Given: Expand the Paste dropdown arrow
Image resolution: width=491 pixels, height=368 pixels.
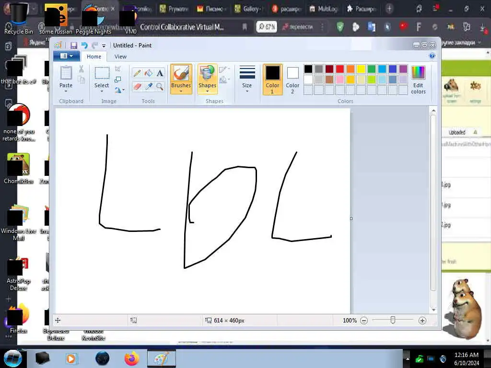Looking at the screenshot, I should pos(66,91).
